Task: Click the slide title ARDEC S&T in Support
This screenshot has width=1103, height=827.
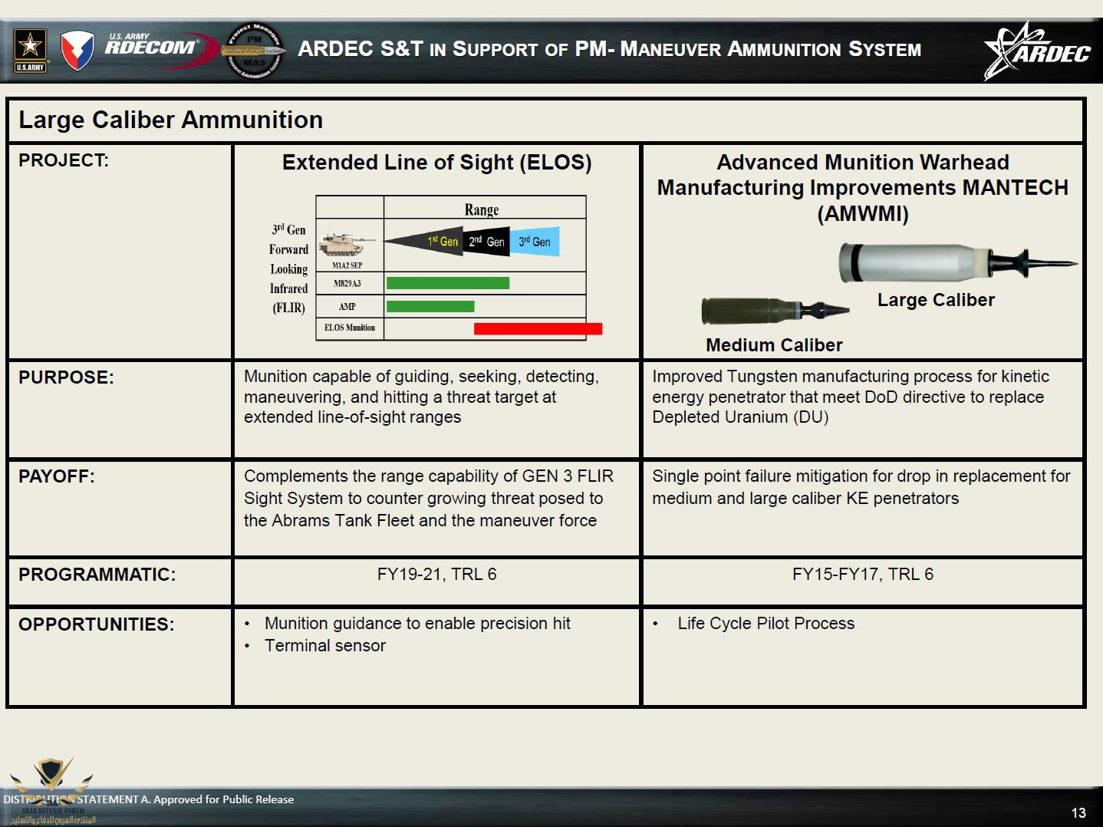Action: pyautogui.click(x=609, y=49)
